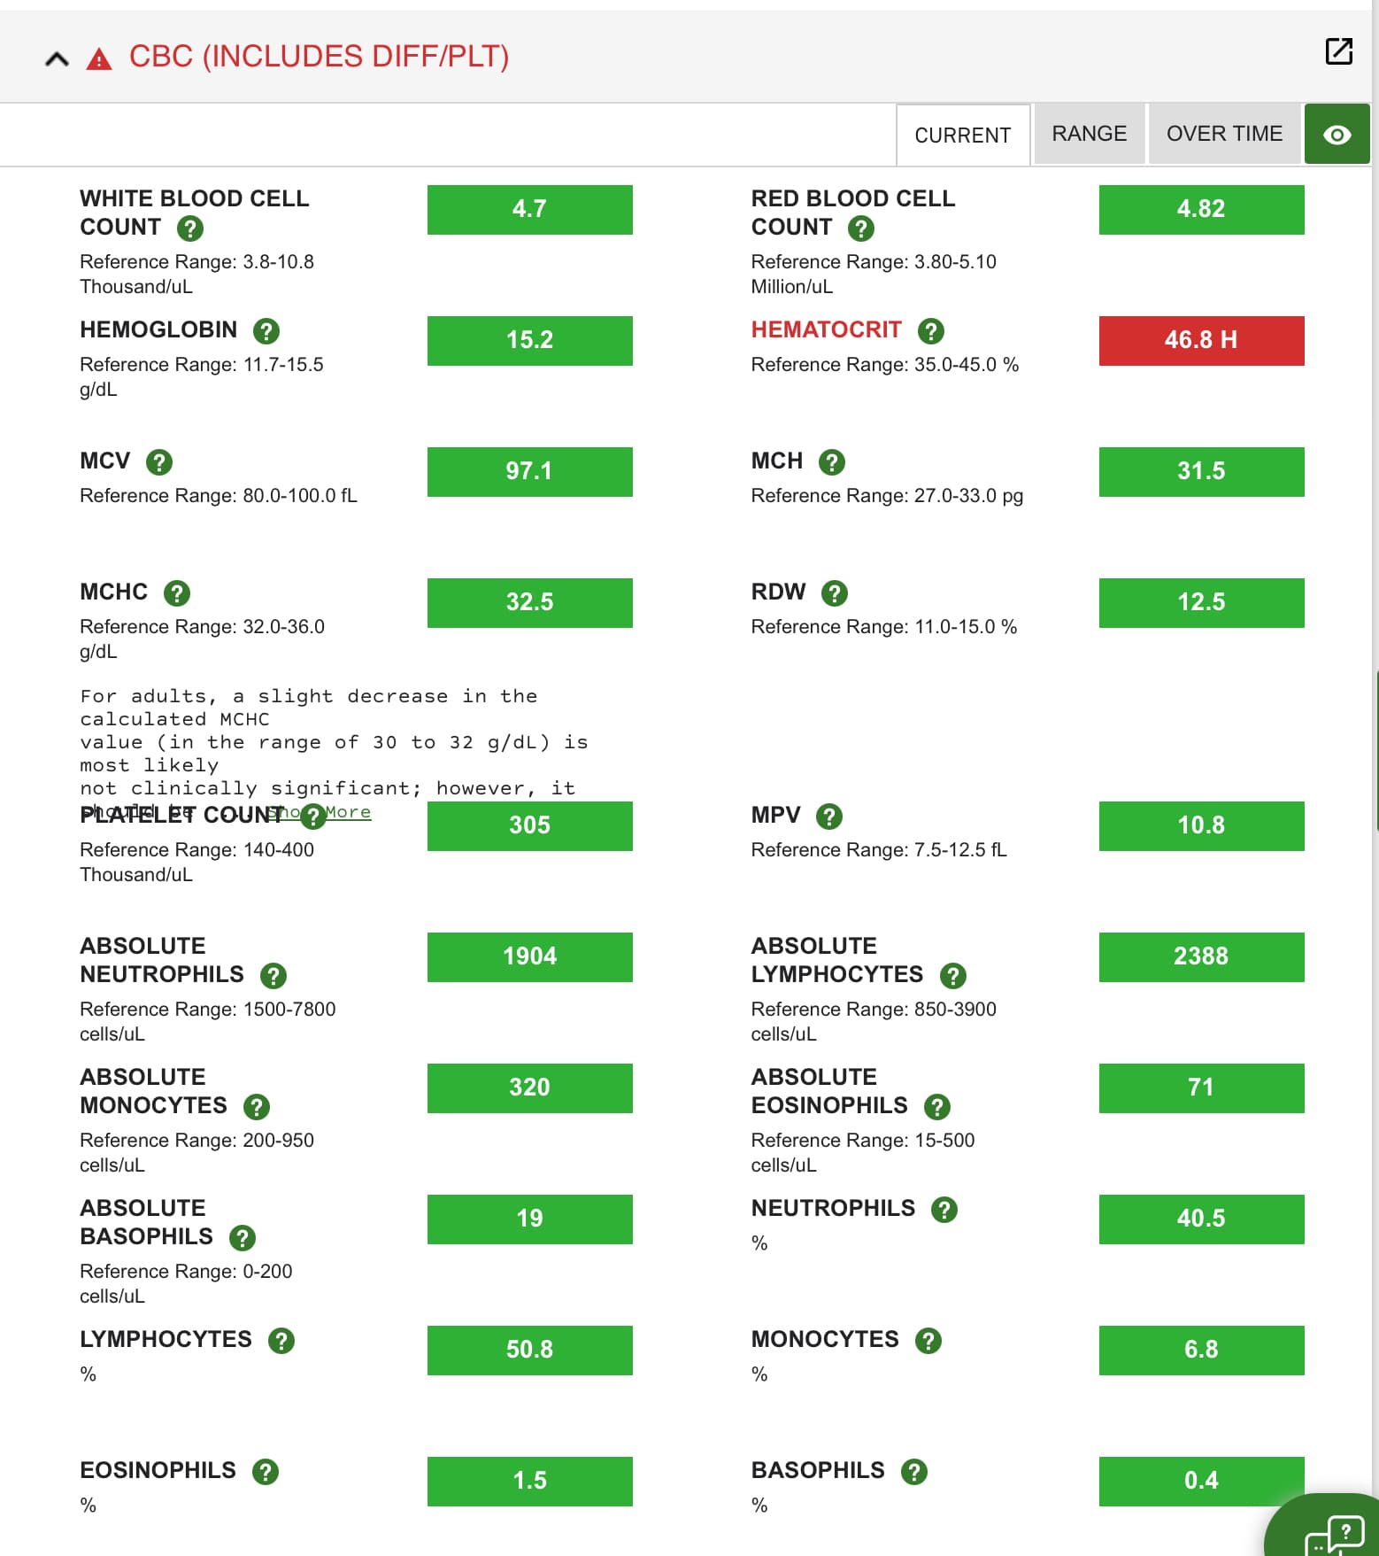Screen dimensions: 1379x1556
Task: Click the CBC (INCLUDES DIFF/PLT) title
Action: pyautogui.click(x=319, y=57)
